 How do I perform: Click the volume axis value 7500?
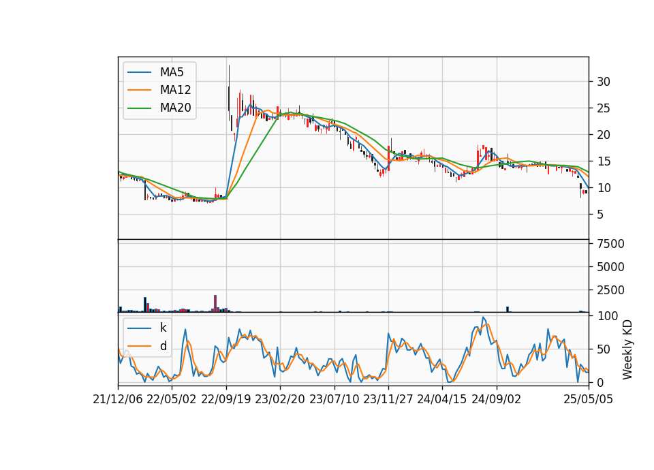click(x=610, y=244)
